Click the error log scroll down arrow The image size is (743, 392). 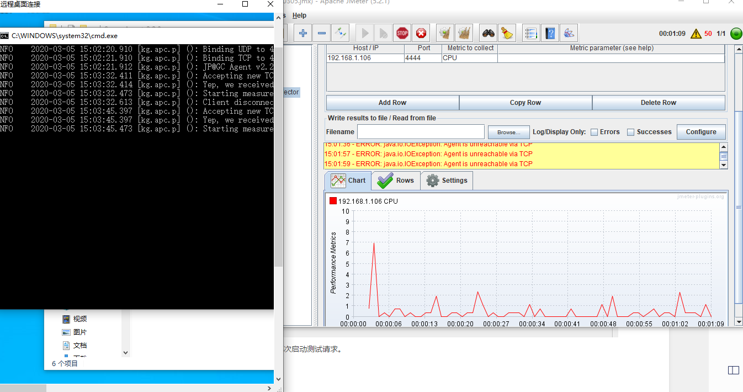[724, 165]
